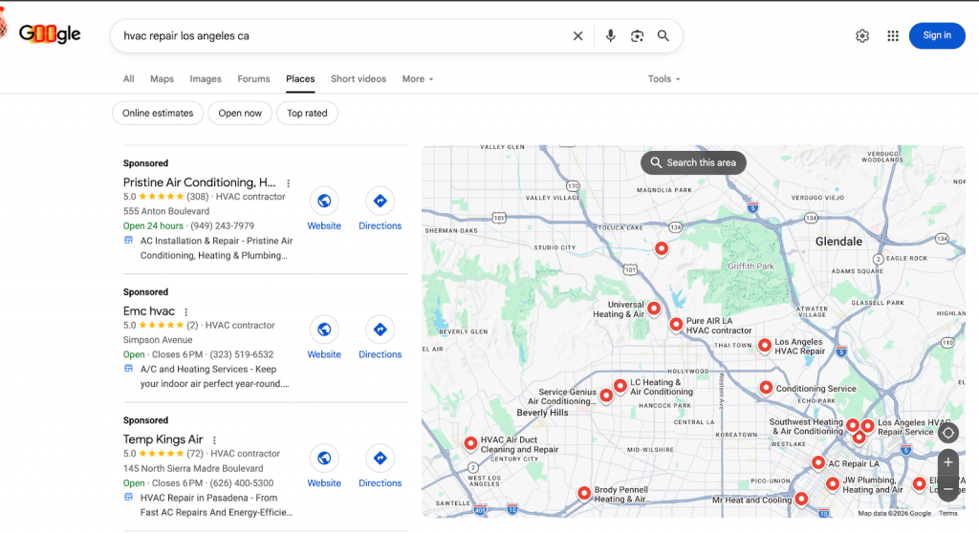
Task: Filter by Online estimates chip
Action: 158,113
